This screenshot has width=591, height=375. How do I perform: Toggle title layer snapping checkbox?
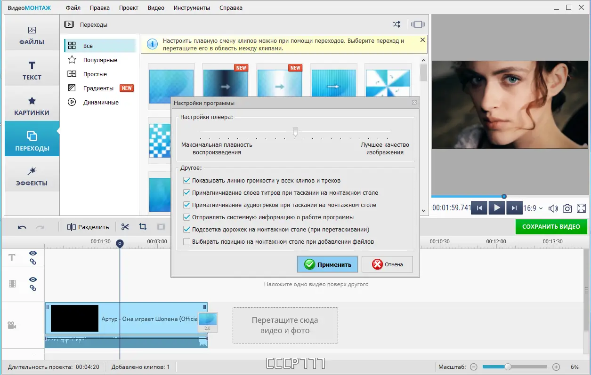pos(187,192)
